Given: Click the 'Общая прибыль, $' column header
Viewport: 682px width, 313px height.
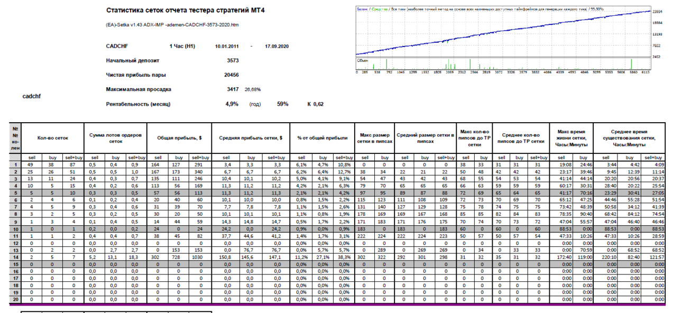Looking at the screenshot, I should pyautogui.click(x=179, y=137).
